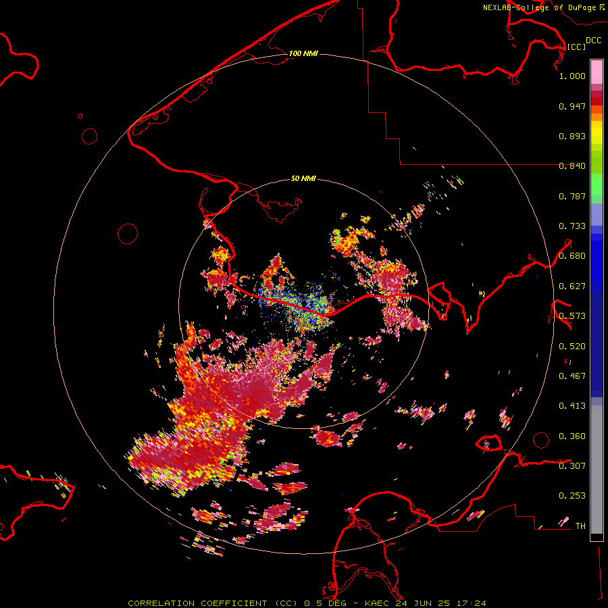Click the 0.360 scale value
This screenshot has width=608, height=608.
[x=572, y=436]
